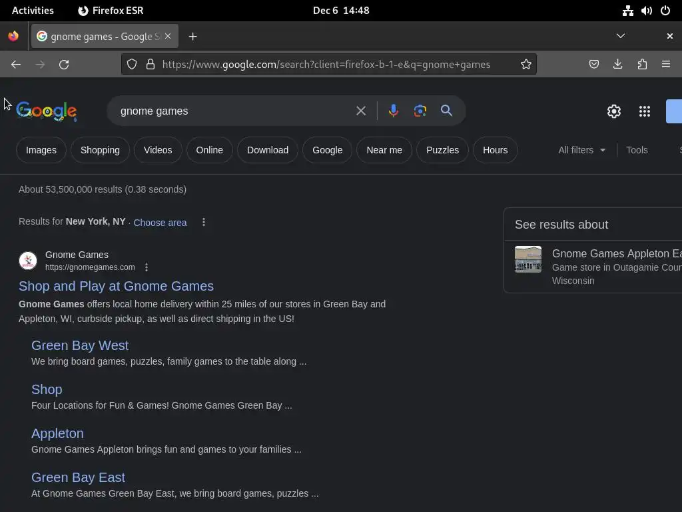The height and width of the screenshot is (512, 682).
Task: Open the Tools options
Action: click(637, 150)
